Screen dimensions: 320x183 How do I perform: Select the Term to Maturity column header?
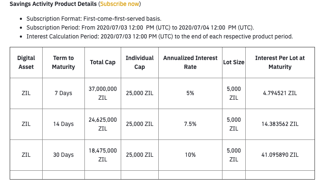[x=63, y=63]
